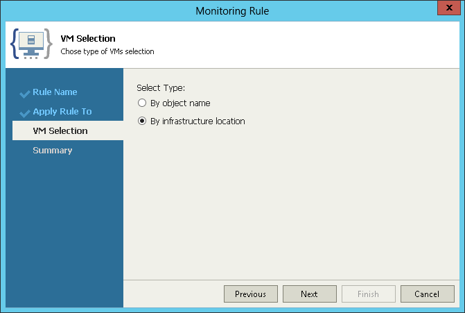Screen dimensions: 465x313
Task: Click the Apply Rule To checkmark icon
Action: point(25,113)
